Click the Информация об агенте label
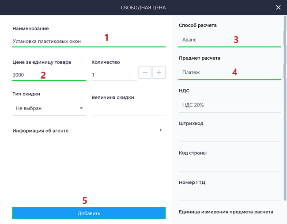Image resolution: width=287 pixels, height=224 pixels. 41,131
